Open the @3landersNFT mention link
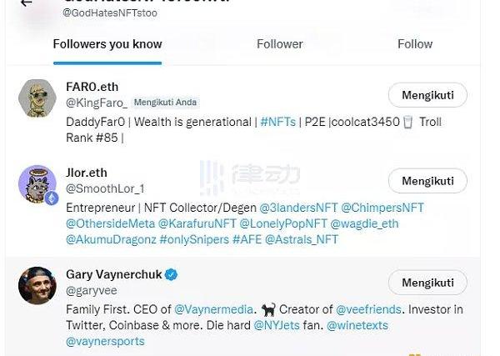Viewport: 500px width, 356px height. click(x=298, y=208)
